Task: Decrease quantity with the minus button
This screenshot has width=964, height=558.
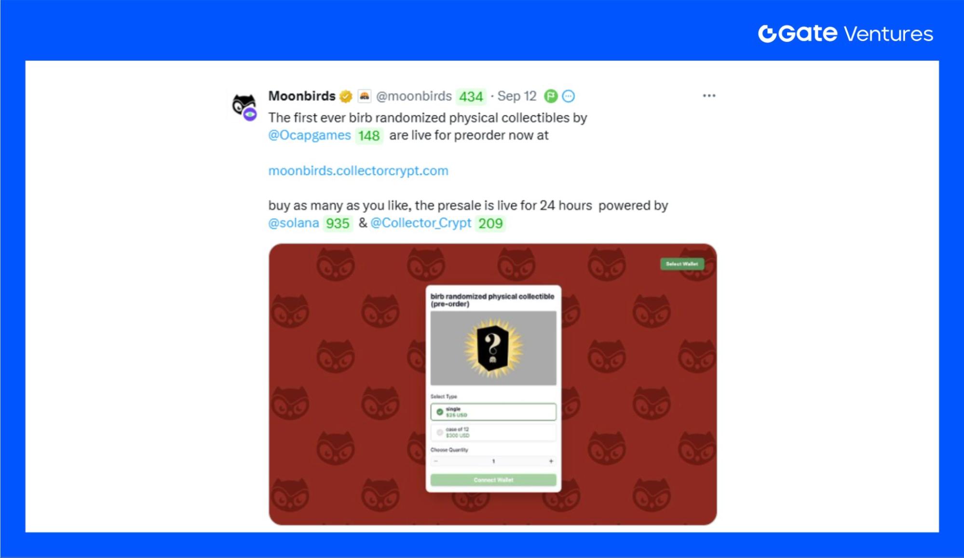Action: click(436, 462)
